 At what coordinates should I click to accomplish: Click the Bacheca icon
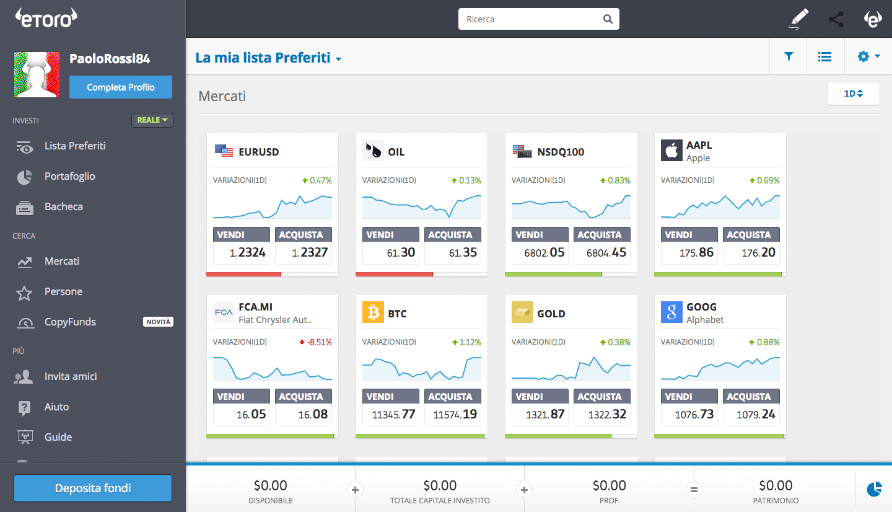(x=24, y=208)
